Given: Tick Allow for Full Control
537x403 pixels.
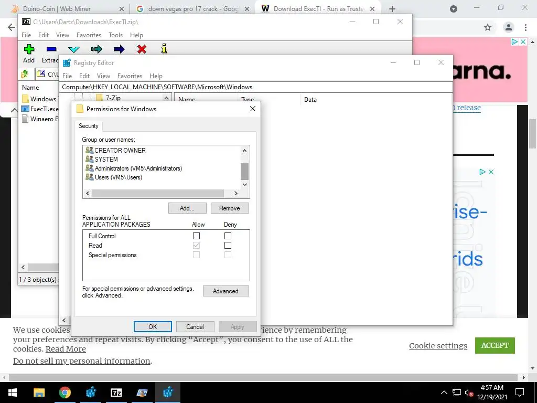Looking at the screenshot, I should 196,236.
